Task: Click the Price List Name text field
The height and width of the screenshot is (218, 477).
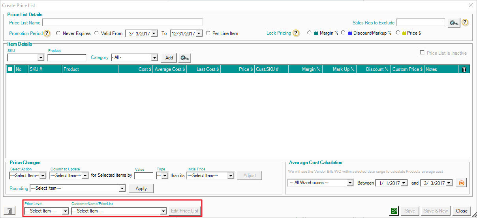Action: [x=122, y=22]
